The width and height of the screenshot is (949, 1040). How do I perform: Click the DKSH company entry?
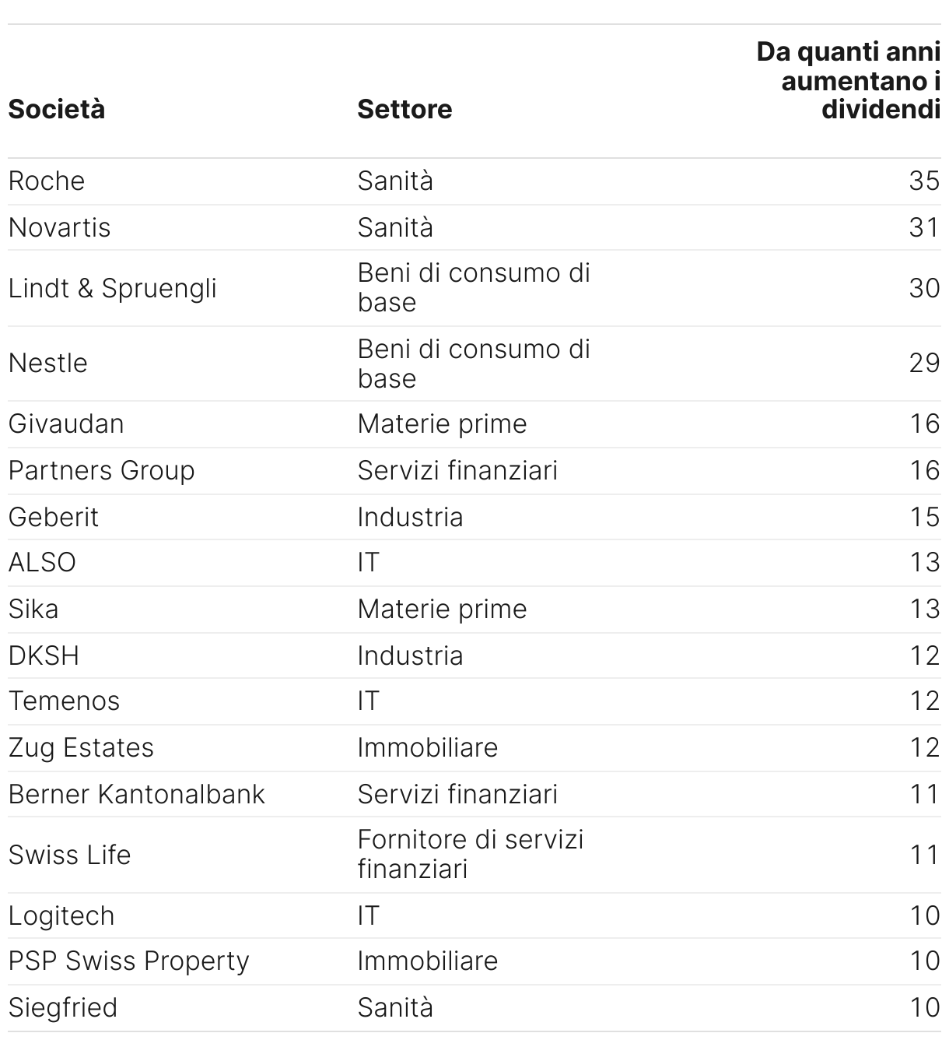pos(44,655)
